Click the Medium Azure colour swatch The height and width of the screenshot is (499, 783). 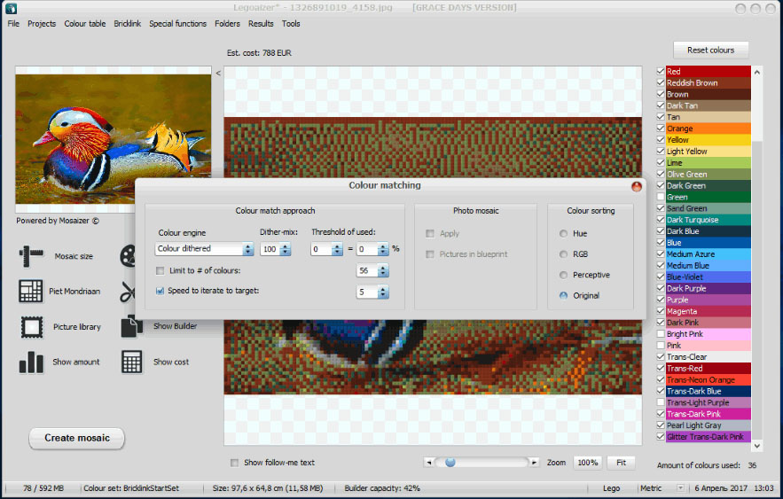709,254
